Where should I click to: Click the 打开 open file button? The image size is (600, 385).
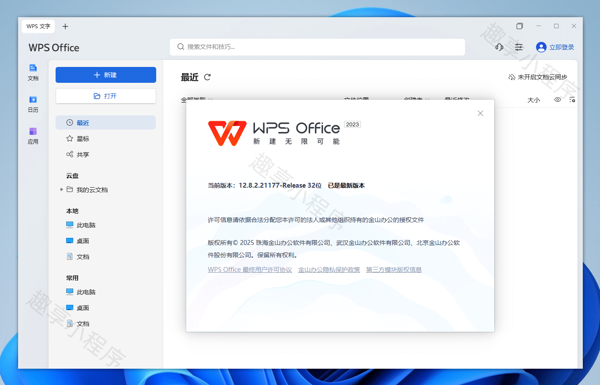[x=106, y=96]
